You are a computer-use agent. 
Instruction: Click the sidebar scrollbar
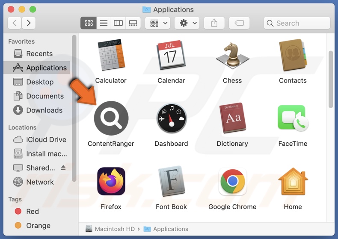(x=74, y=108)
